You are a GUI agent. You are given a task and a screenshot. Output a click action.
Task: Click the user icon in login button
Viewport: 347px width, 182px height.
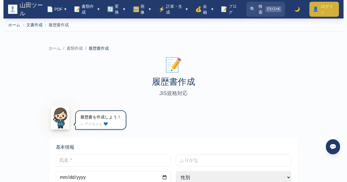[x=315, y=9]
